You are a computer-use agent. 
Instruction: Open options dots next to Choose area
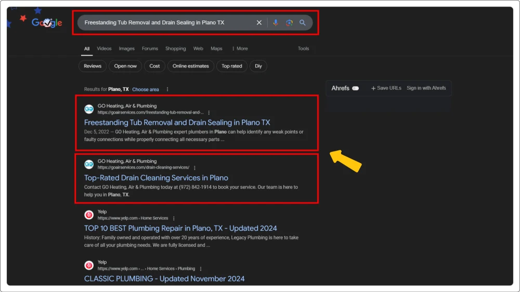(x=167, y=89)
